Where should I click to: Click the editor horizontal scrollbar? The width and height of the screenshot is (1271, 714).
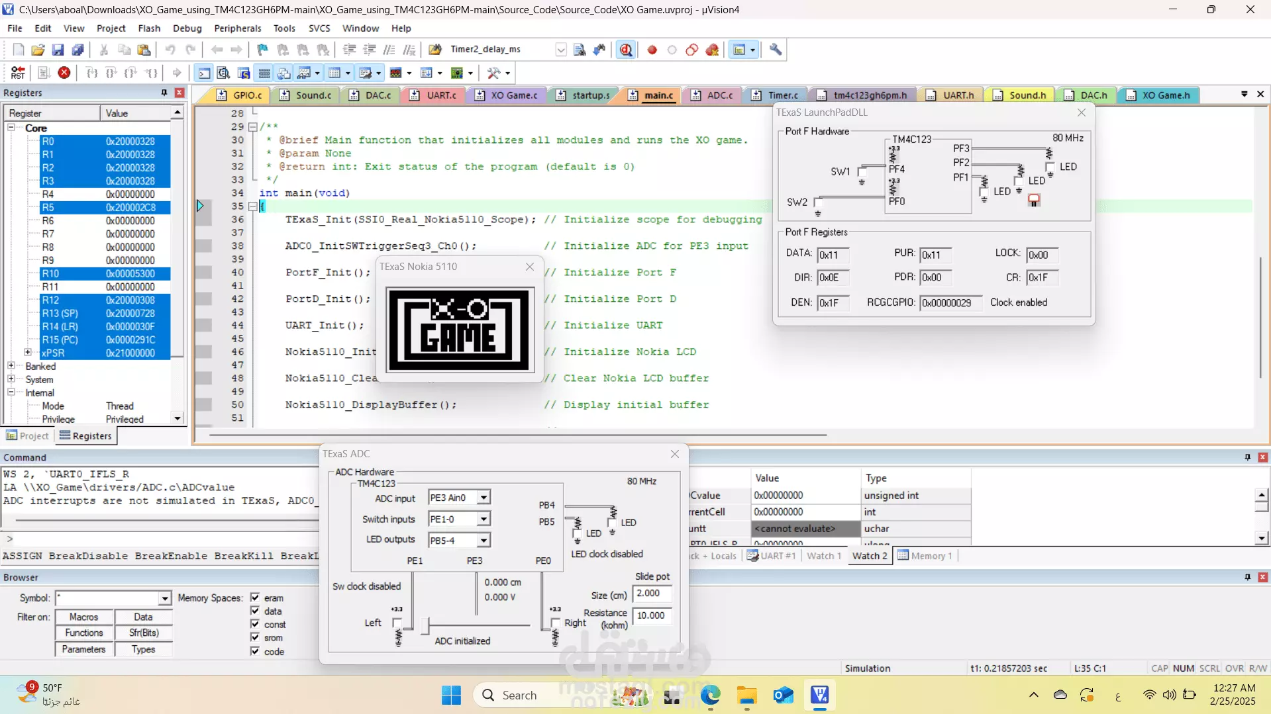pyautogui.click(x=518, y=435)
